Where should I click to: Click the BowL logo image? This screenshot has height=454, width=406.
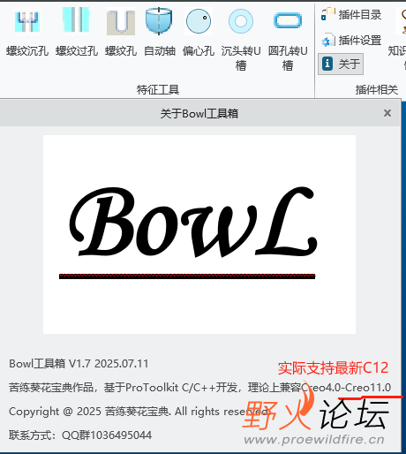pyautogui.click(x=199, y=234)
